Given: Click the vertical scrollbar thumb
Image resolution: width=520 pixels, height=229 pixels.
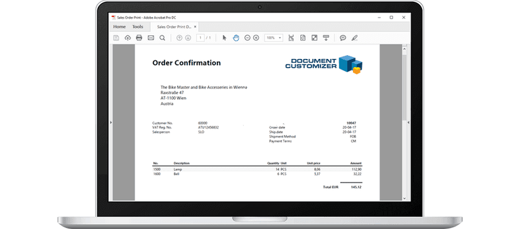Looking at the screenshot, I should 404,87.
